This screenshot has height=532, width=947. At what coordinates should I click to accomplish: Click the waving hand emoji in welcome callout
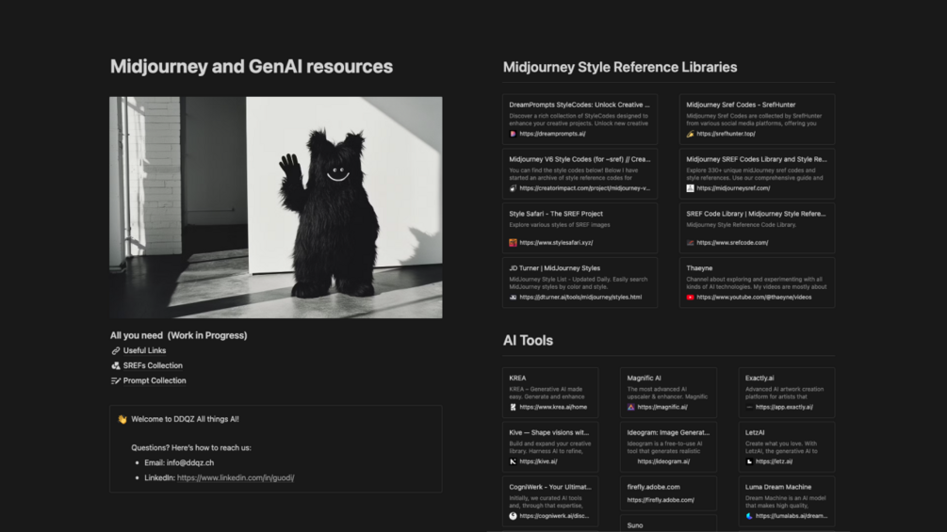click(x=122, y=419)
